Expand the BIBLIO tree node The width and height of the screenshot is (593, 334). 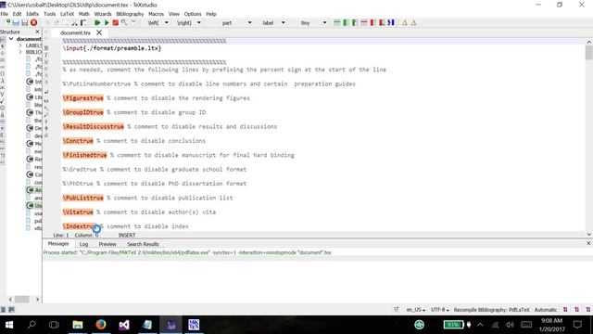[20, 52]
